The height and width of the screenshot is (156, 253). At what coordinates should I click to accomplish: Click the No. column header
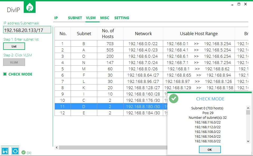click(63, 34)
